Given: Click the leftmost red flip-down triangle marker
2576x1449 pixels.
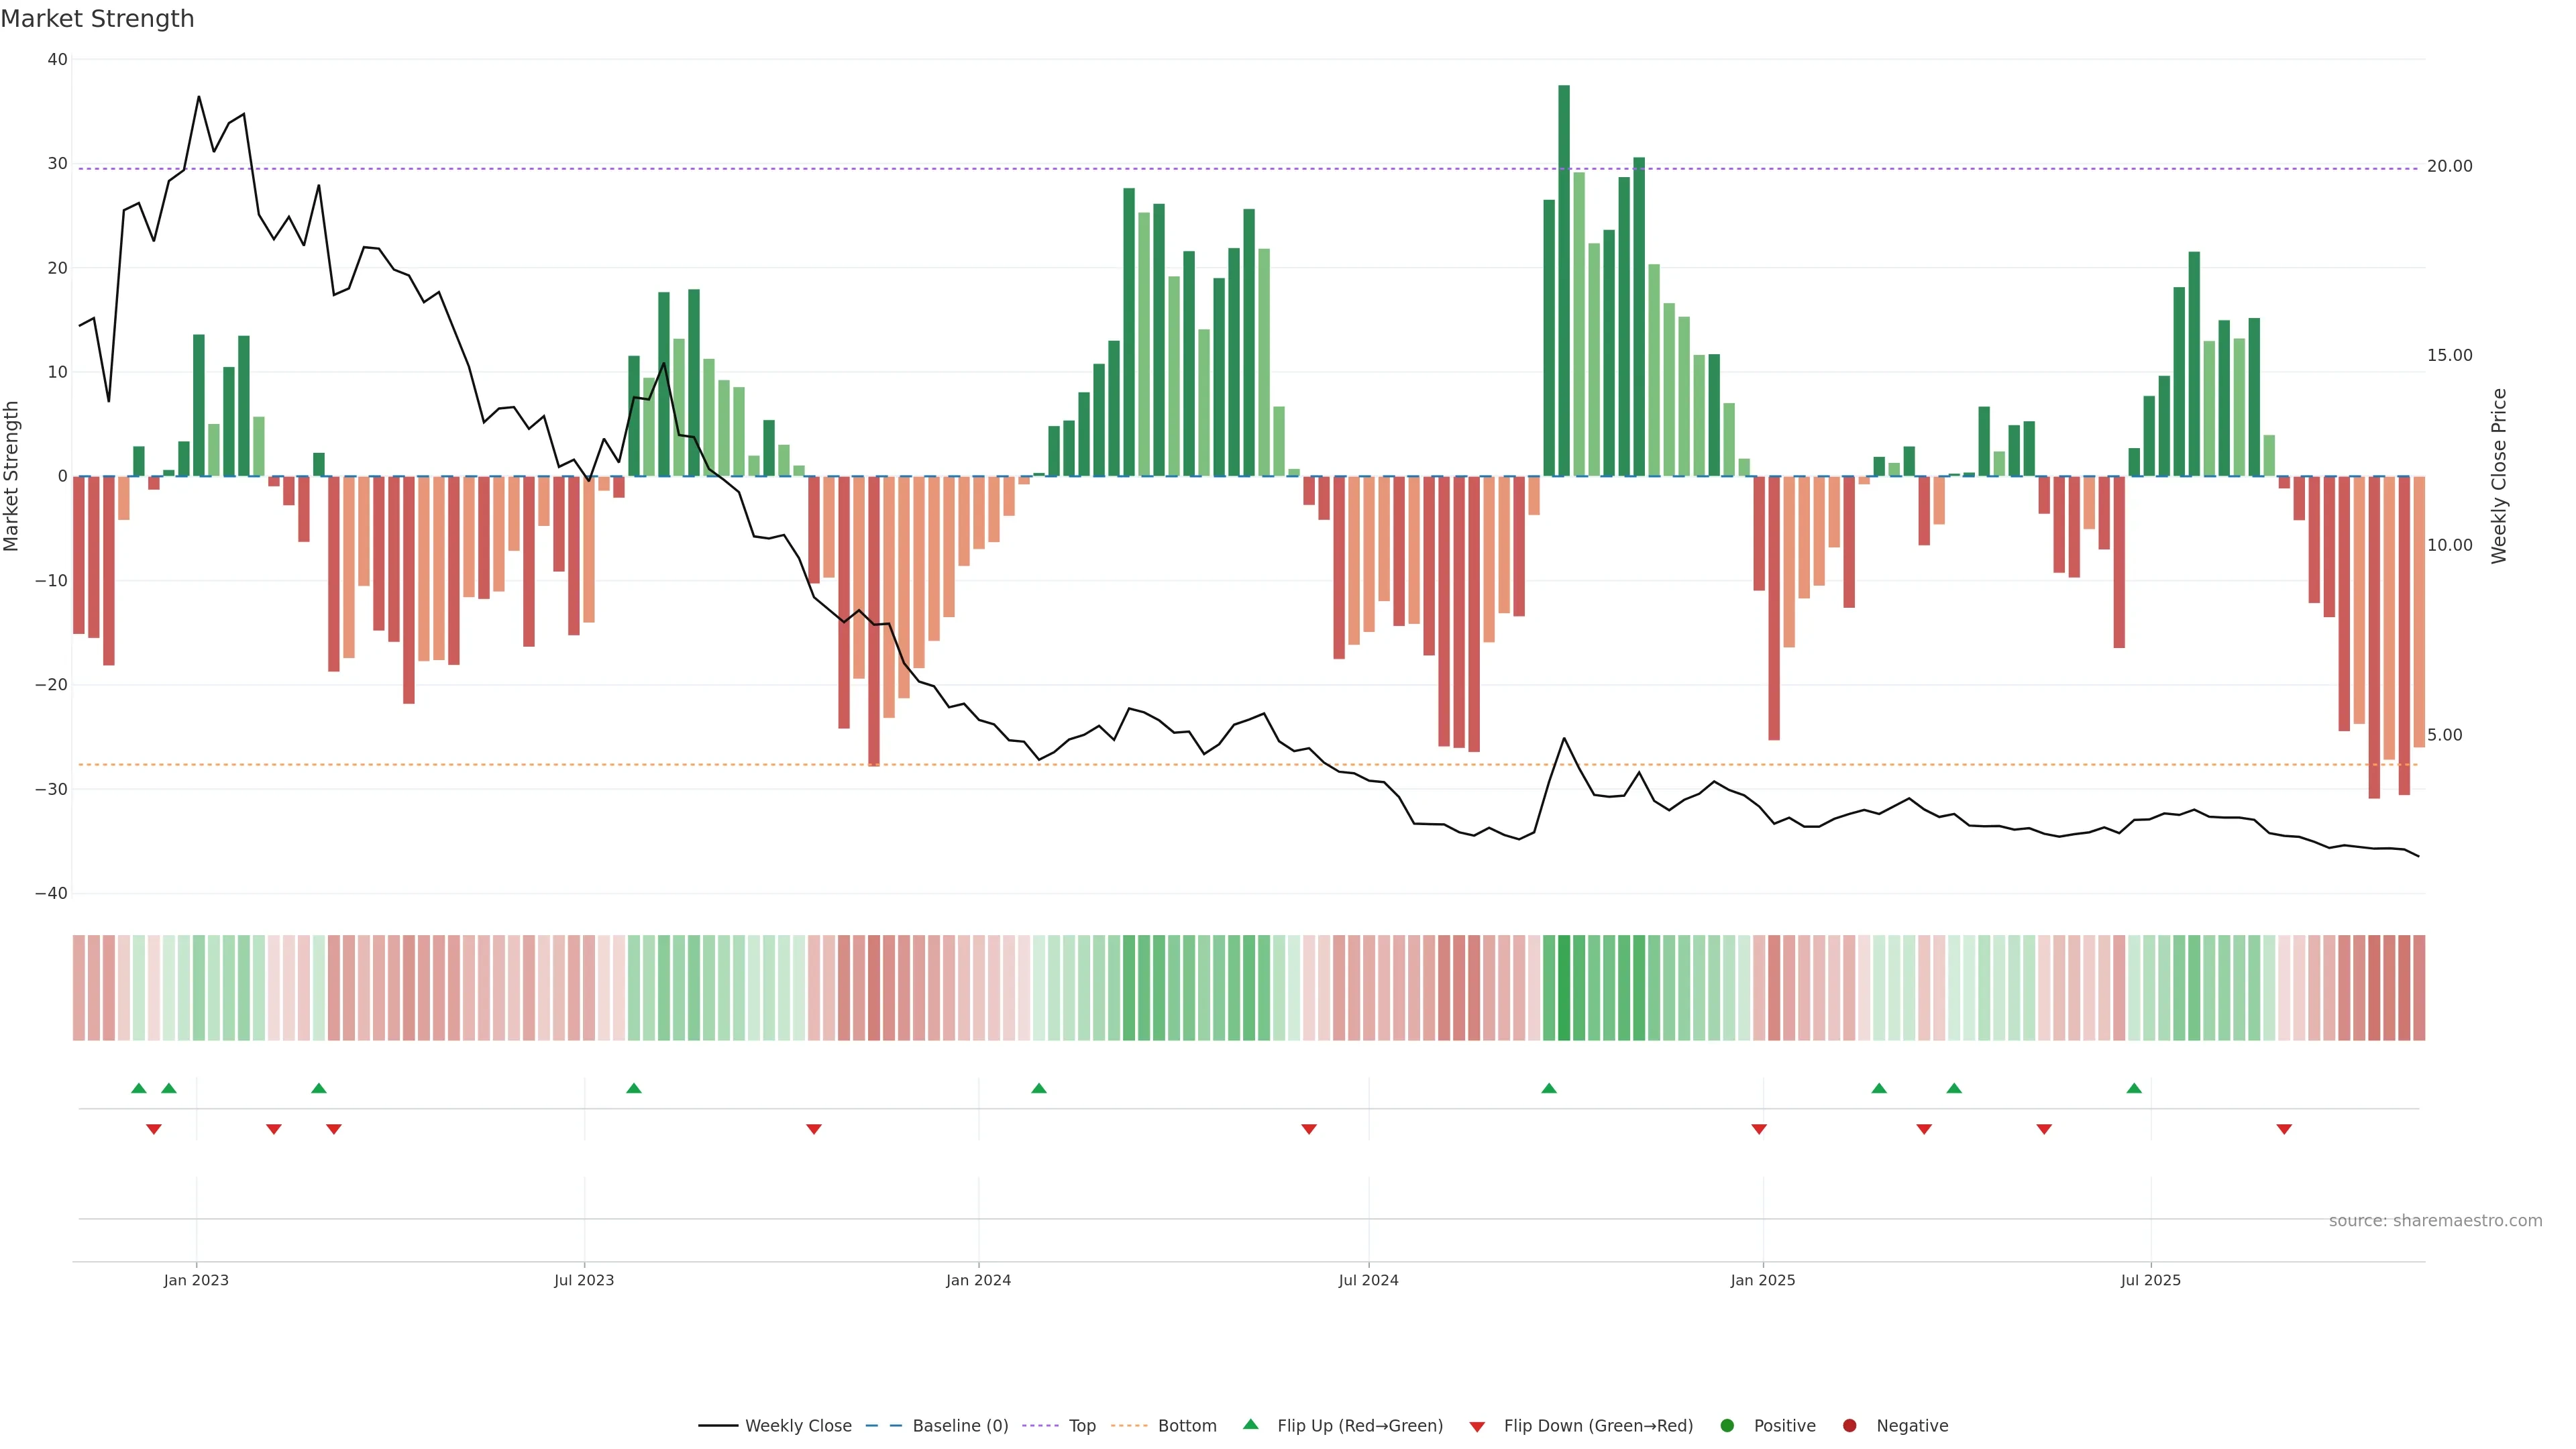Looking at the screenshot, I should point(154,1129).
